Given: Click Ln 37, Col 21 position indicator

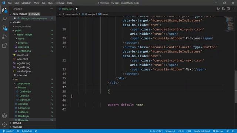Looking at the screenshot, I should (156, 131).
